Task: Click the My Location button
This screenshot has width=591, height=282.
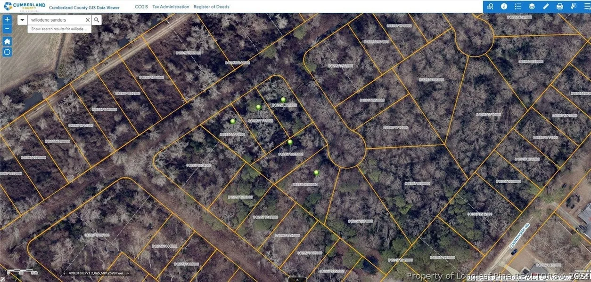Action: [x=7, y=52]
